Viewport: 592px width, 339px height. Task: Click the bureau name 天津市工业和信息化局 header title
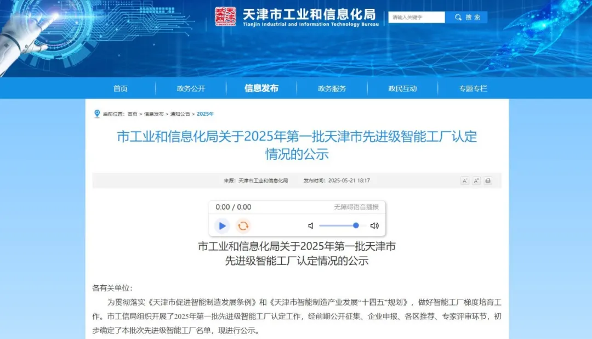pyautogui.click(x=309, y=14)
